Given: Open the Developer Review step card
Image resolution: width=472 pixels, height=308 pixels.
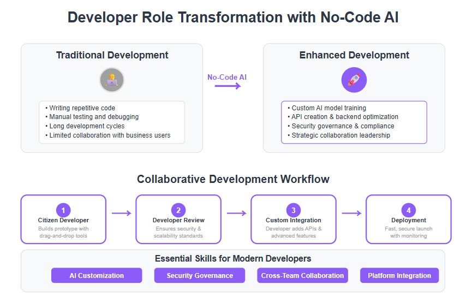Looking at the screenshot, I should [178, 219].
